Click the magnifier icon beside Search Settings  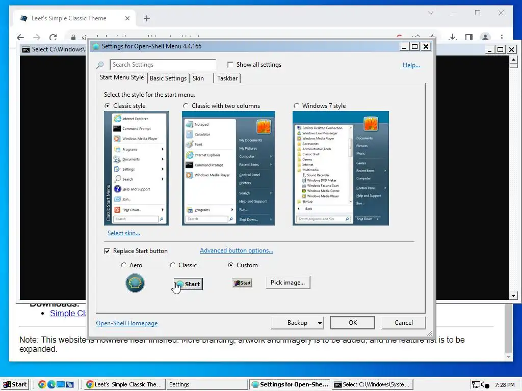pos(100,65)
